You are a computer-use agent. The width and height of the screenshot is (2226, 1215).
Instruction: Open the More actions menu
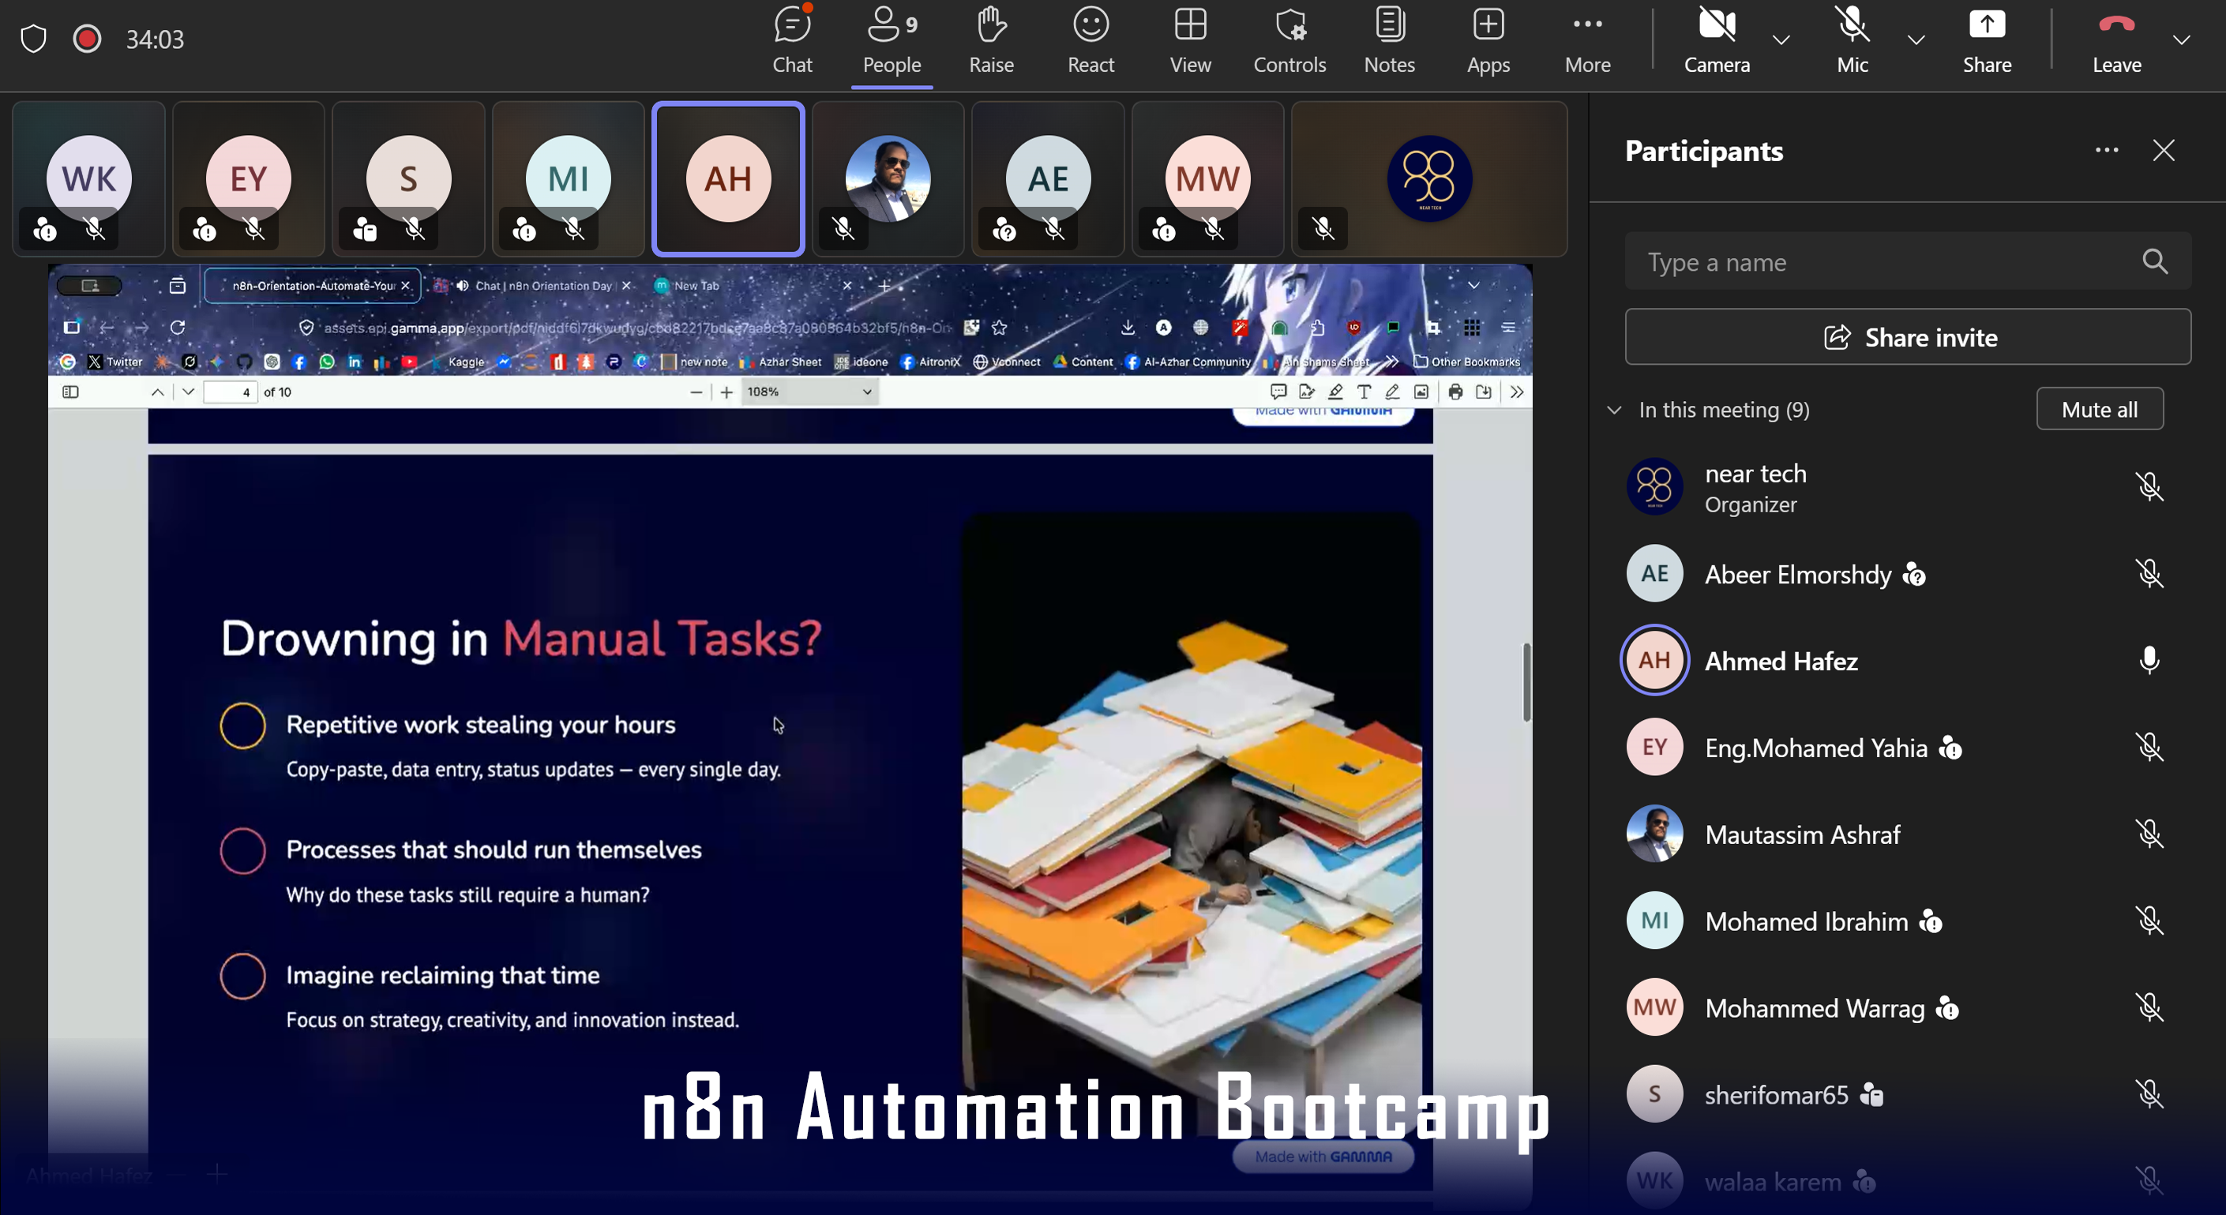click(x=1587, y=40)
